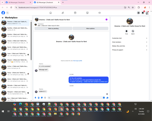Expand Privacy & support section

[130, 50]
